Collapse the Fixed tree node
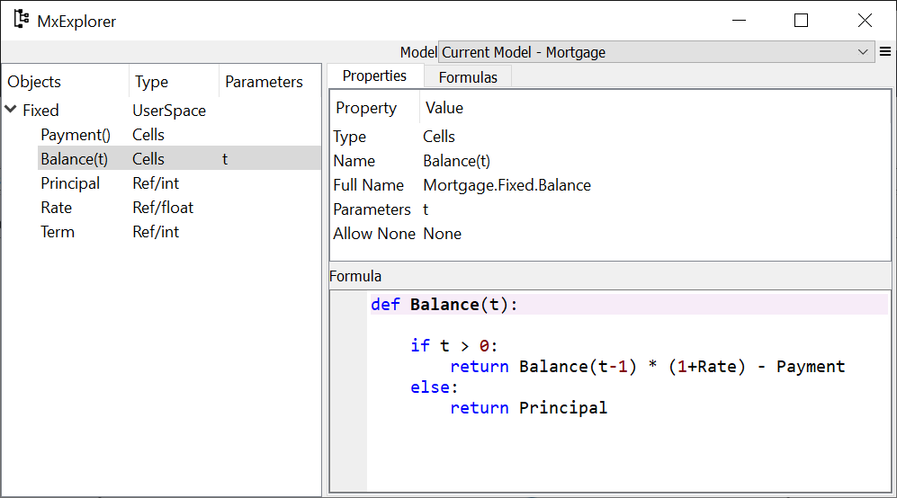Viewport: 897px width, 498px height. point(10,111)
